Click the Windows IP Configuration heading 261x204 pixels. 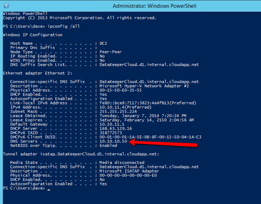pyautogui.click(x=33, y=35)
